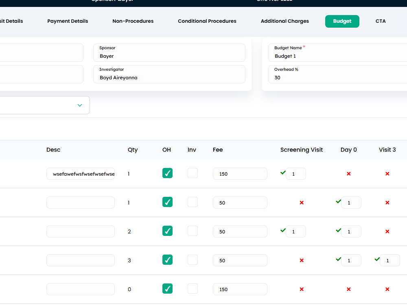This screenshot has width=407, height=305.
Task: Edit Screening Visit quantity in wsefawef row
Action: click(296, 174)
